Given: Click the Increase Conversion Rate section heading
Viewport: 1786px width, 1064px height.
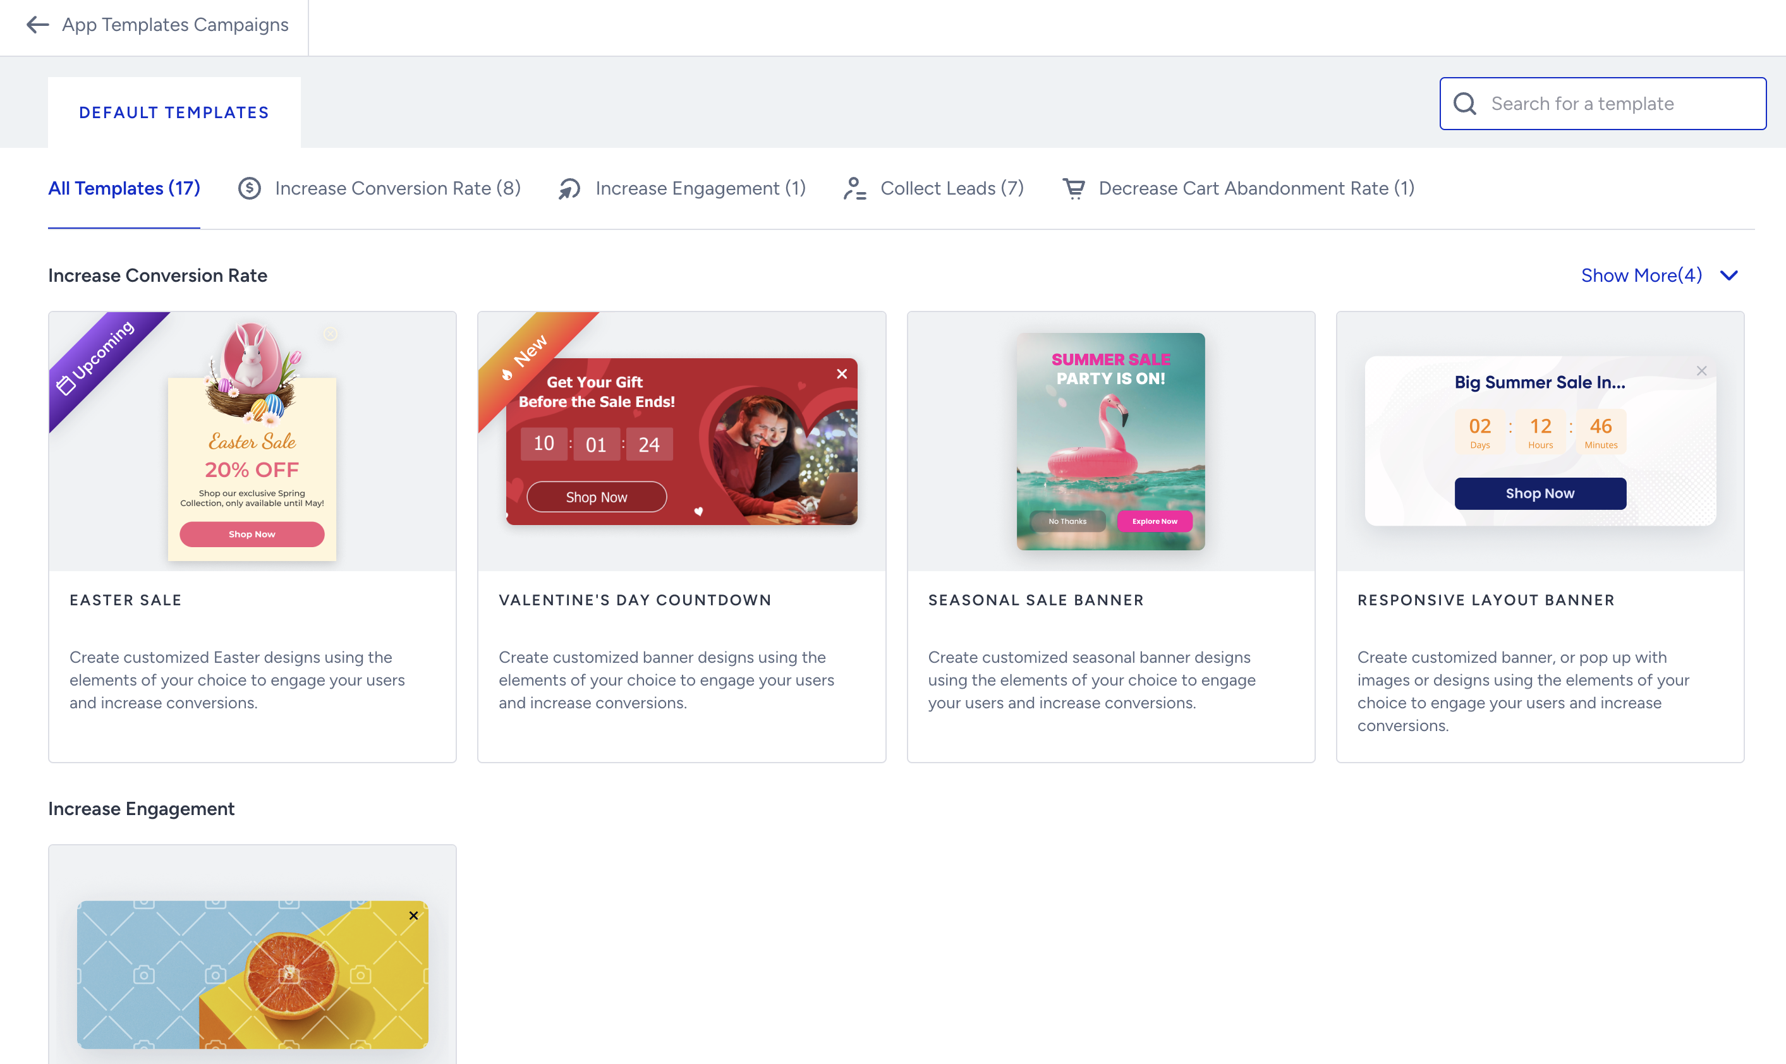Looking at the screenshot, I should [158, 275].
